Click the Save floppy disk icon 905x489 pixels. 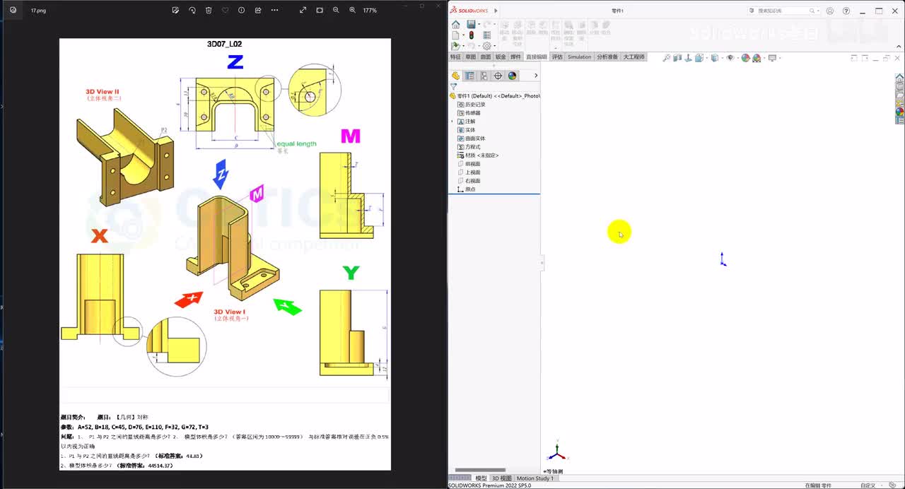(x=471, y=24)
